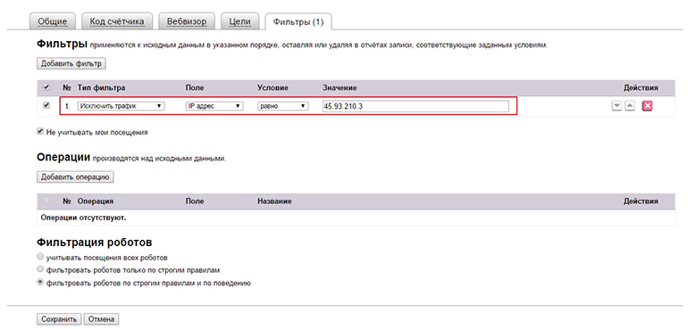
Task: Switch to the 'Код счётчика' tab
Action: (x=116, y=21)
